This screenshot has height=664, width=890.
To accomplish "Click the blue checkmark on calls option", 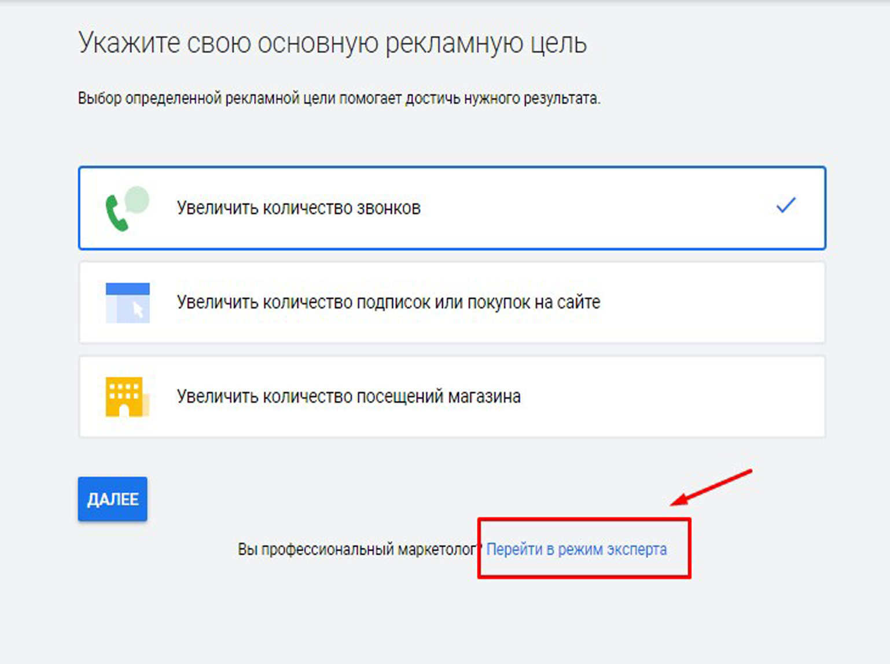I will 785,205.
